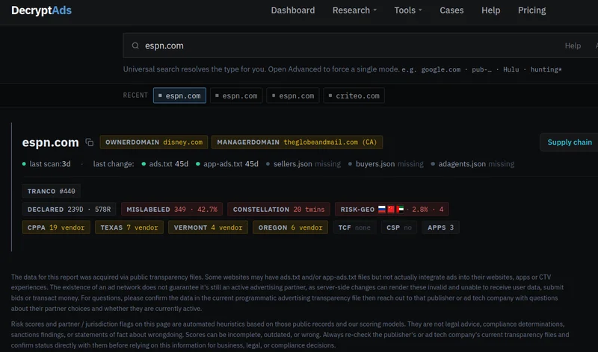Select the highlighted espn.com recent chip
This screenshot has width=598, height=352.
pyautogui.click(x=179, y=95)
